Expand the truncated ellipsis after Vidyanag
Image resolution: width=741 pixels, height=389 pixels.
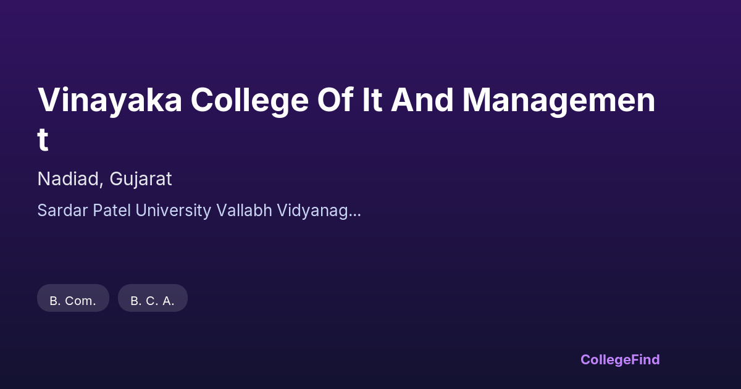pyautogui.click(x=356, y=212)
